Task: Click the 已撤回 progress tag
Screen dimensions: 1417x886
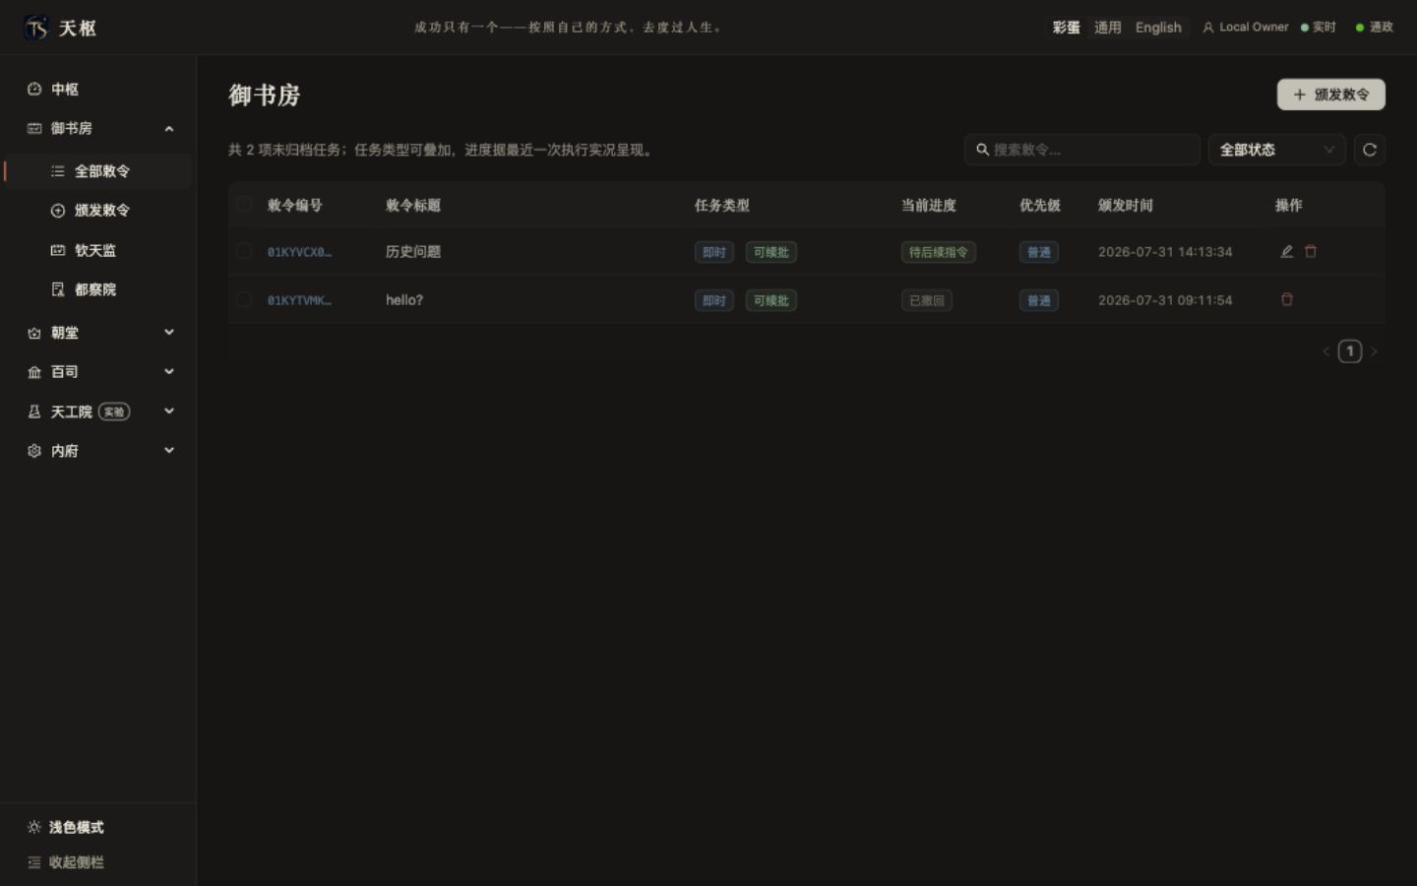Action: point(926,300)
